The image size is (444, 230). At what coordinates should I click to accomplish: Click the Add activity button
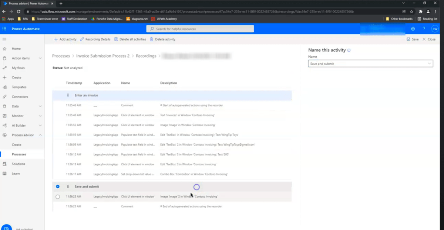coord(65,39)
